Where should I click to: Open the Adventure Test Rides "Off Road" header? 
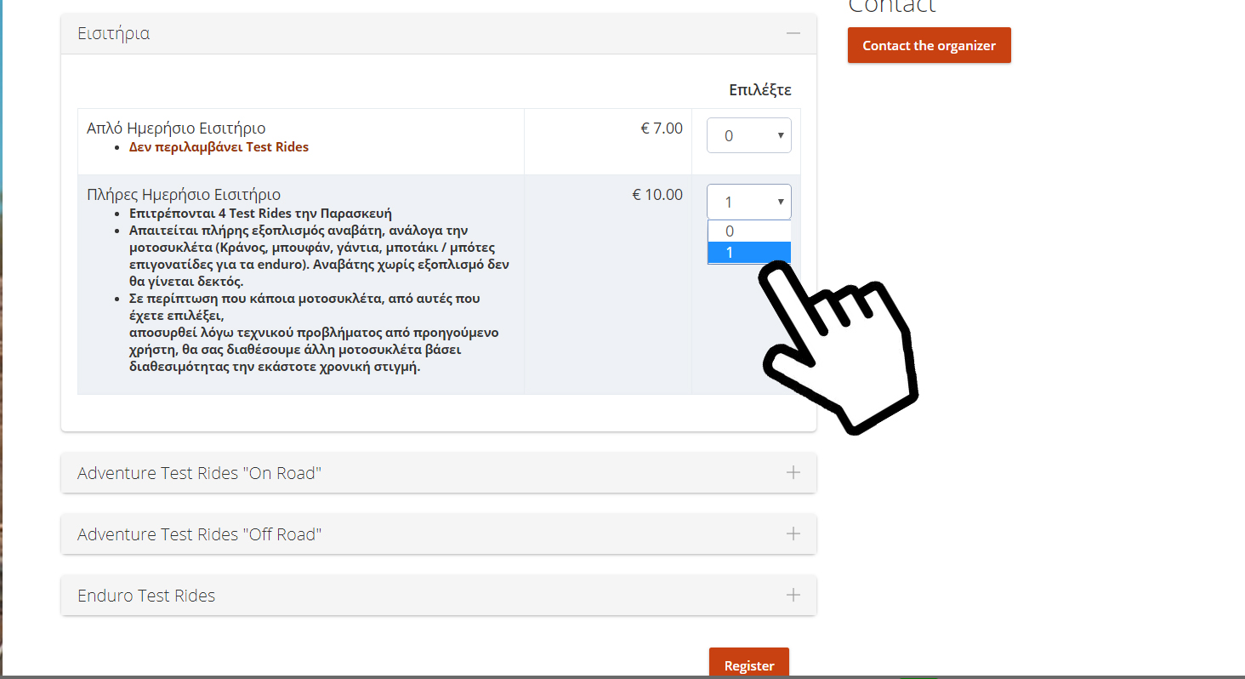(x=439, y=534)
